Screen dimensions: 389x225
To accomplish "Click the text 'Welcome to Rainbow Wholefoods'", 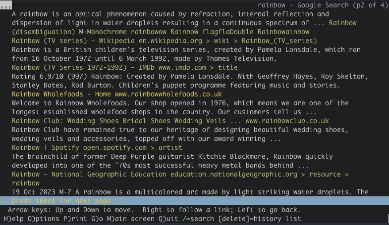I will click(69, 103).
